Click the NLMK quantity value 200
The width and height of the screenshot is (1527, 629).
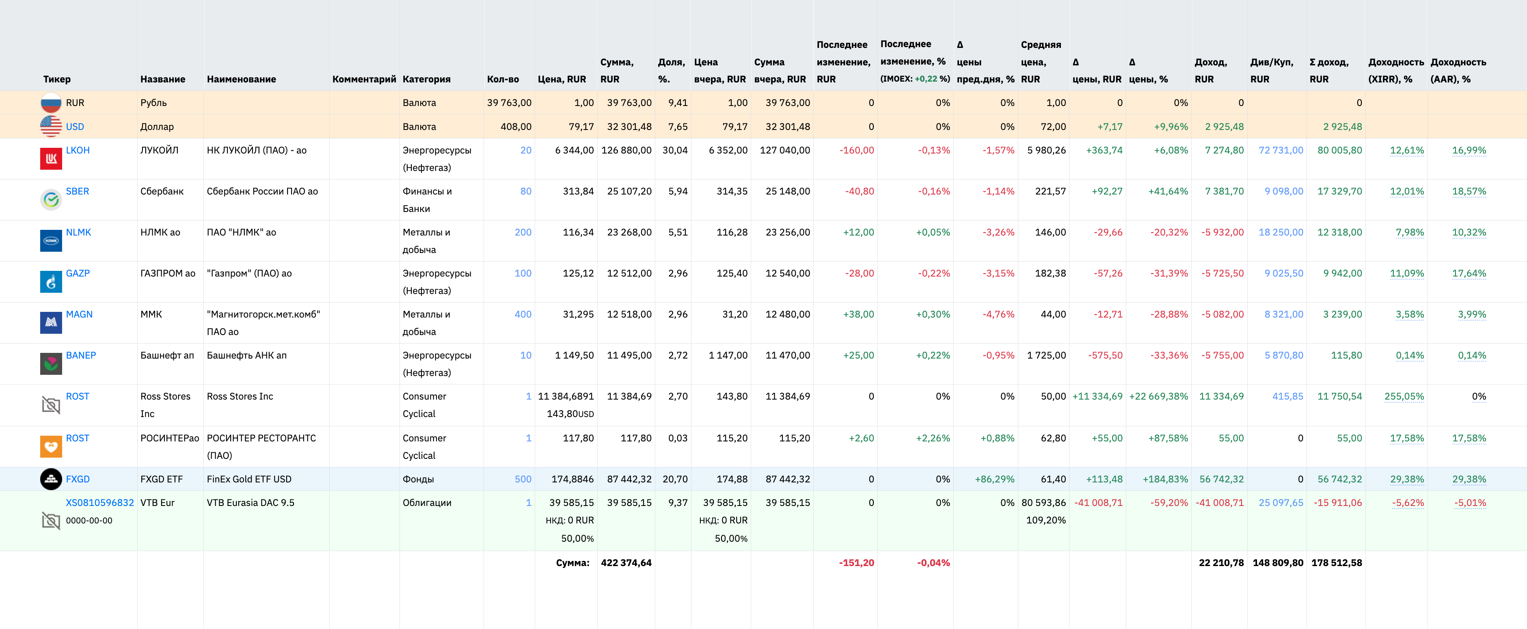point(523,232)
